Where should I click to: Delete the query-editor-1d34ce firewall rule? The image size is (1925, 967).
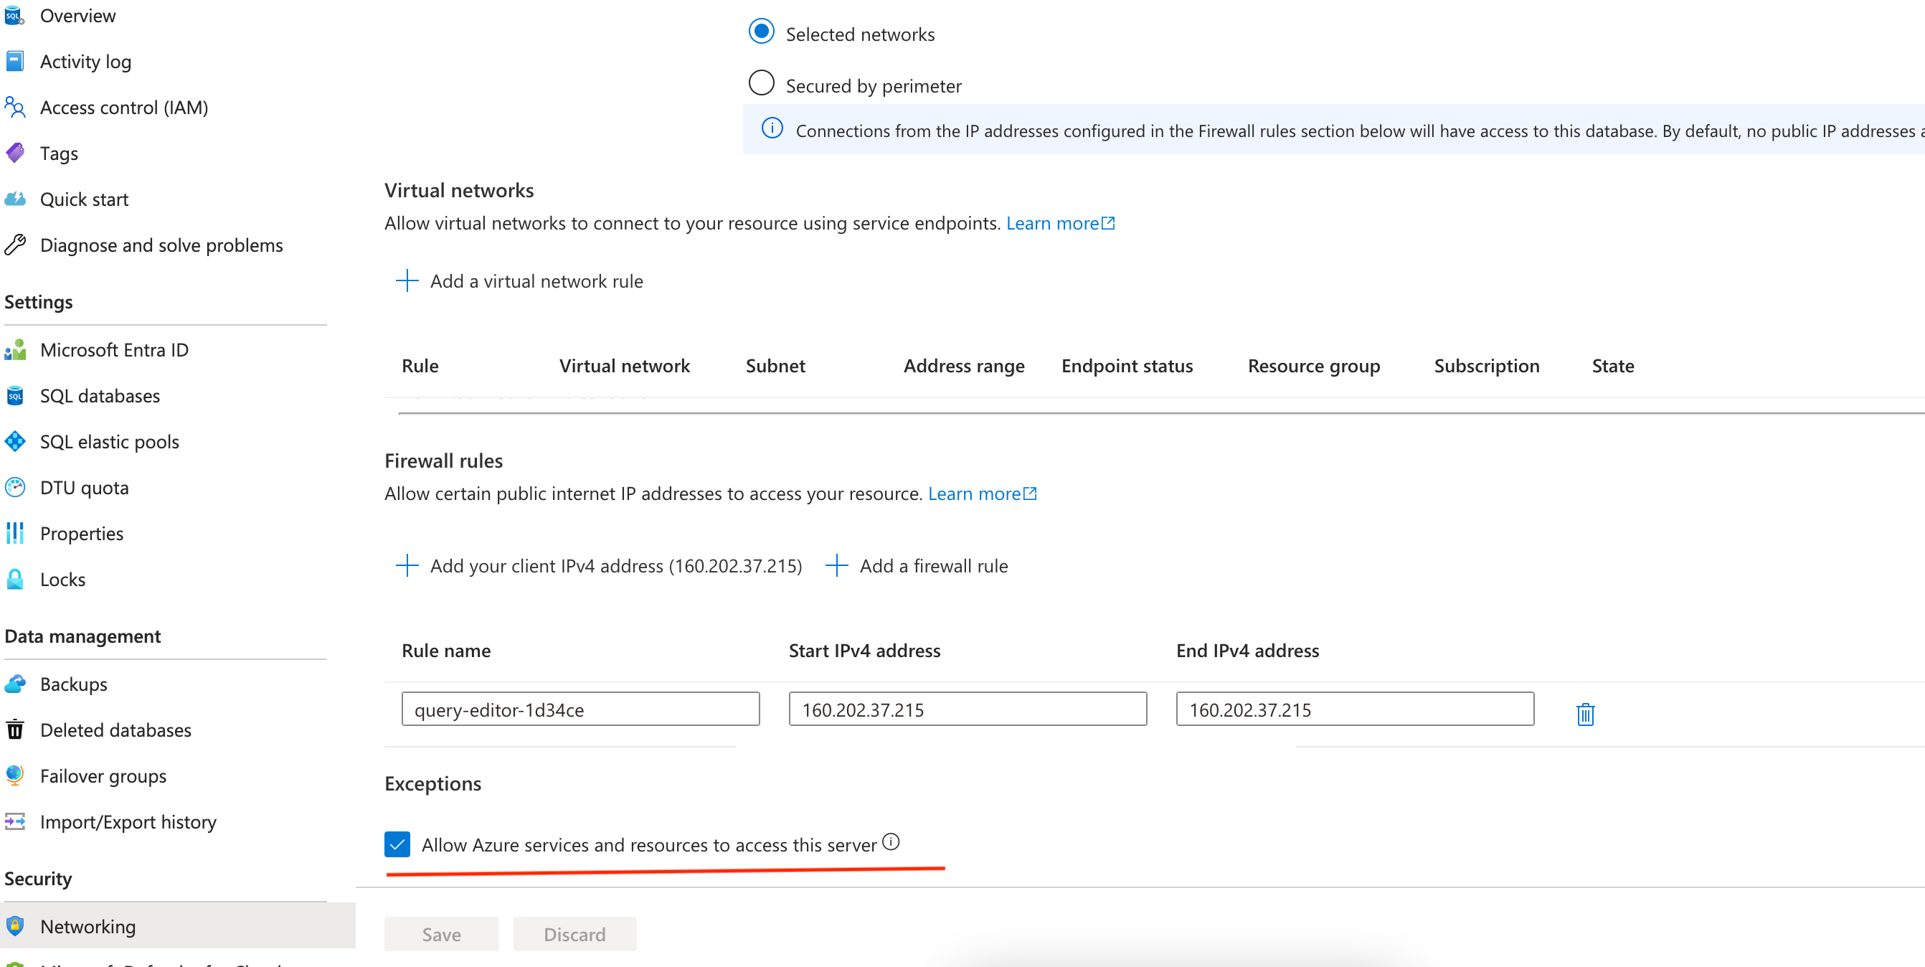coord(1585,714)
